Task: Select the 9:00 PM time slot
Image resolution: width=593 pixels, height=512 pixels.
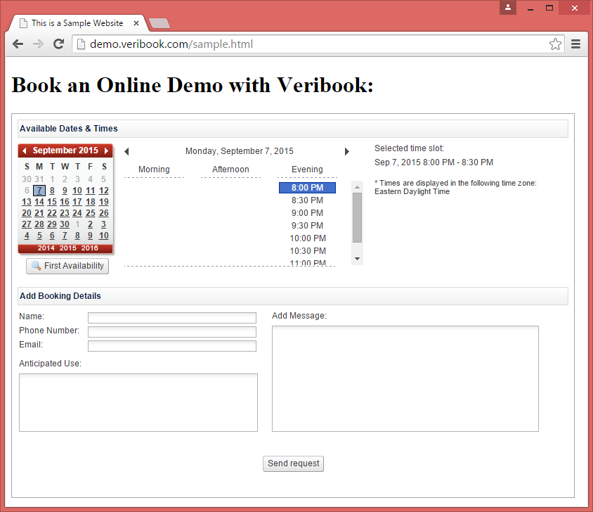Action: 307,213
